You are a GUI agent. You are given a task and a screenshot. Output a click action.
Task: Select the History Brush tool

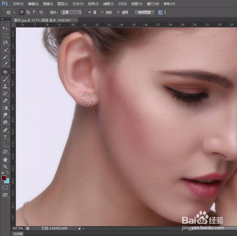(5, 94)
